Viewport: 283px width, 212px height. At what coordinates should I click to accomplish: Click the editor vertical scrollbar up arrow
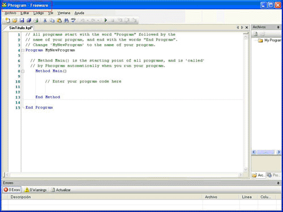click(x=246, y=37)
